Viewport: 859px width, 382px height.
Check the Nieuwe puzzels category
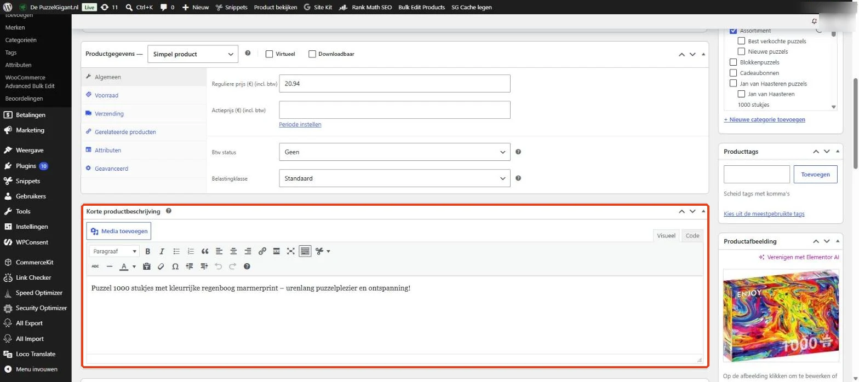pyautogui.click(x=742, y=51)
